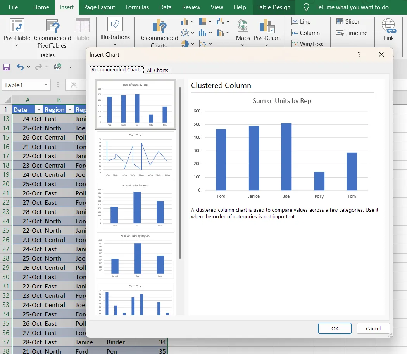Open the Region column filter
The height and width of the screenshot is (354, 407).
coord(69,109)
